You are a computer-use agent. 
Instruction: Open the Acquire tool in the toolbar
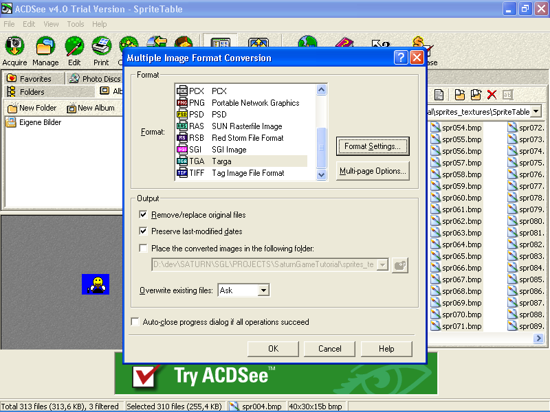[14, 51]
